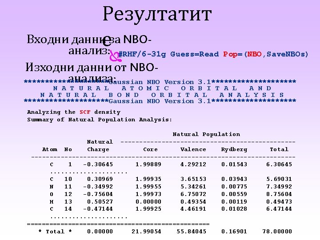This screenshot has width=320, height=240.
Task: Click the pink ampersand symbol
Action: pos(116,56)
